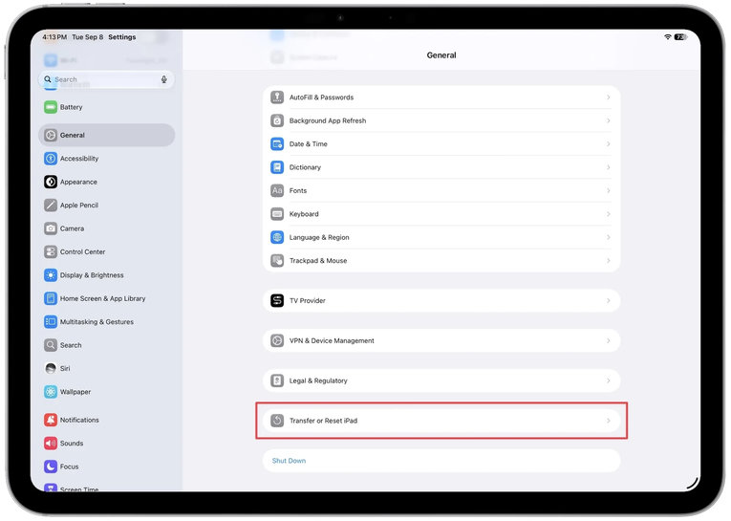Tap the Background App Refresh icon

click(x=277, y=120)
